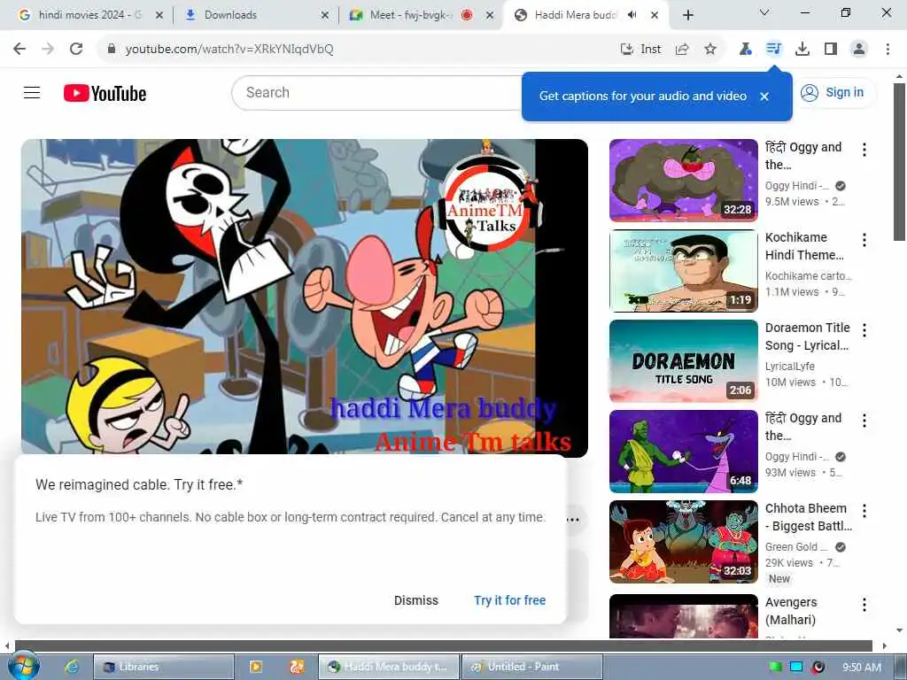Click the browser forward arrow
Viewport: 907px width, 680px height.
click(x=48, y=50)
